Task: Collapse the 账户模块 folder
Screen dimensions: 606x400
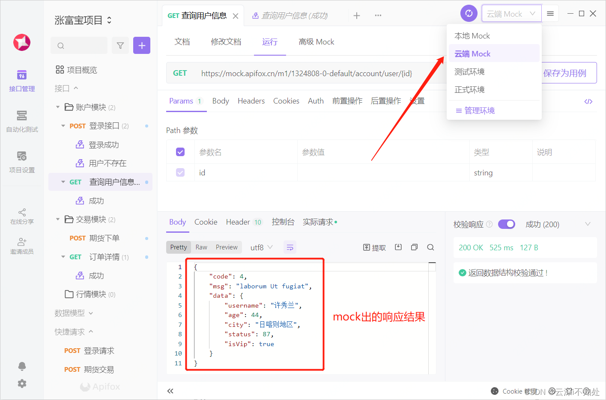Action: pyautogui.click(x=58, y=107)
